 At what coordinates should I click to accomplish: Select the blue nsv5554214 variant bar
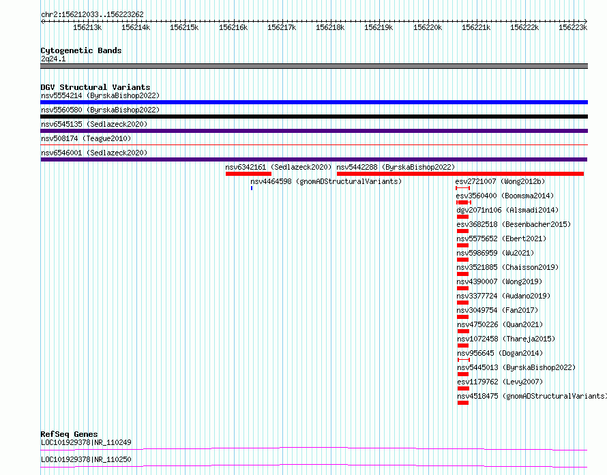(314, 102)
